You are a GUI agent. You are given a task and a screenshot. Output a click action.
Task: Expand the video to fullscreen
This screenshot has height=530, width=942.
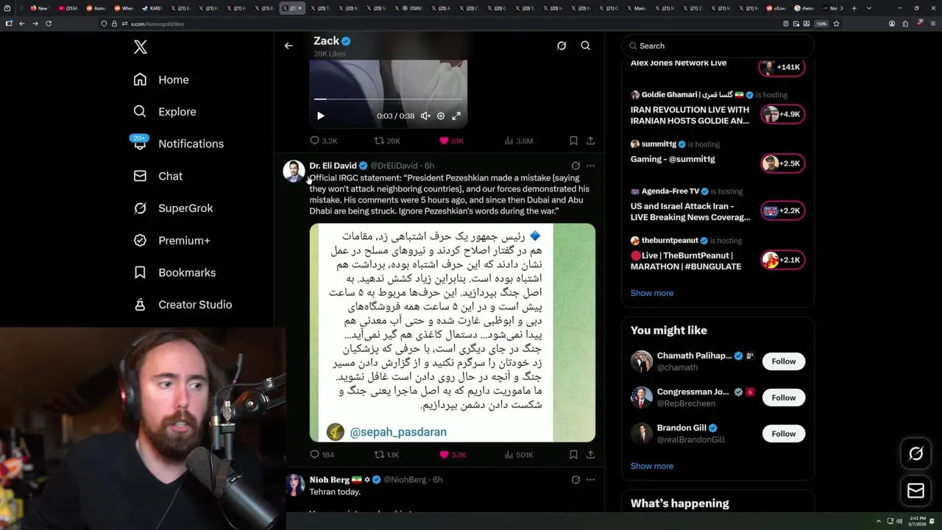click(456, 116)
